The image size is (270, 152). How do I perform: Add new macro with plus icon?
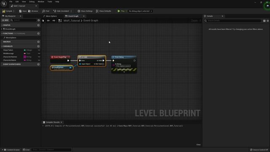click(38, 42)
